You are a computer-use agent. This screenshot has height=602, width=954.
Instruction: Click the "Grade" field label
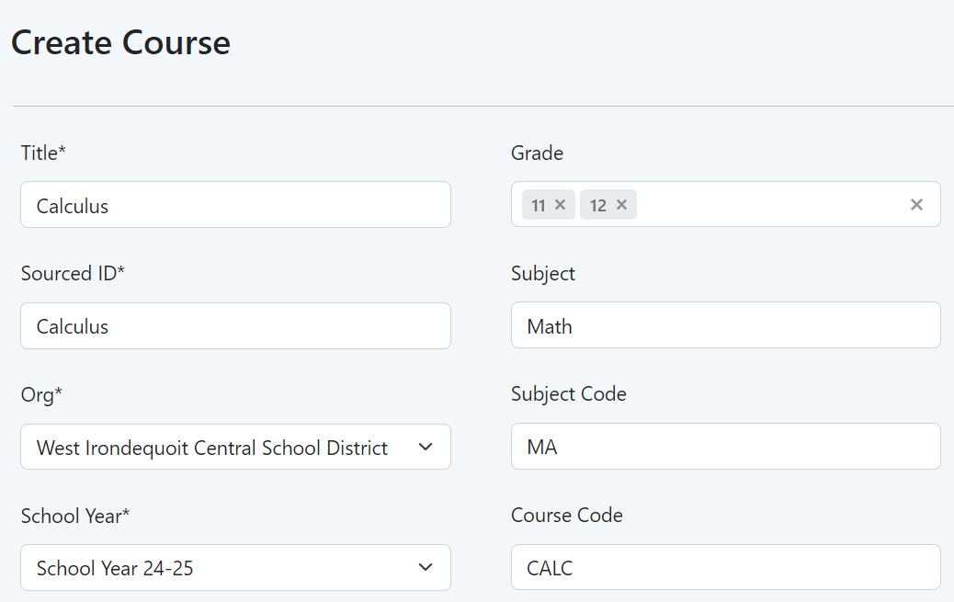pyautogui.click(x=537, y=153)
